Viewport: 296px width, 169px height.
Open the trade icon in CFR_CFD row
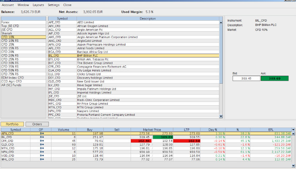pos(42,141)
